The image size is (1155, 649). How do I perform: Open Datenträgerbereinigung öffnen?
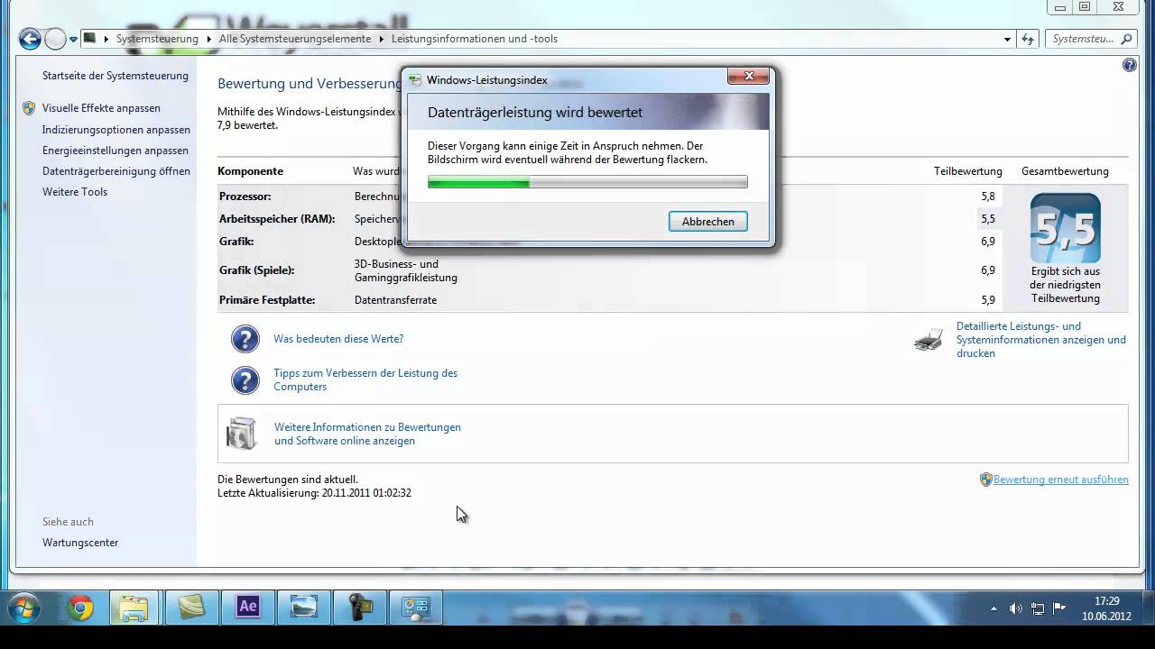[116, 171]
